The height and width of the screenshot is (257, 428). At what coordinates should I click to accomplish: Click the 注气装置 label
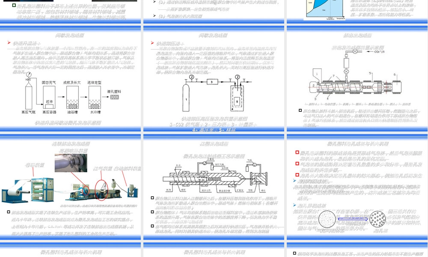coord(102,168)
